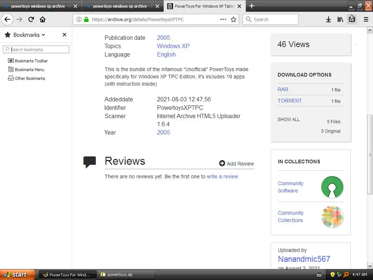Click the archive.org address bar URL
The image size is (373, 280).
pos(138,20)
